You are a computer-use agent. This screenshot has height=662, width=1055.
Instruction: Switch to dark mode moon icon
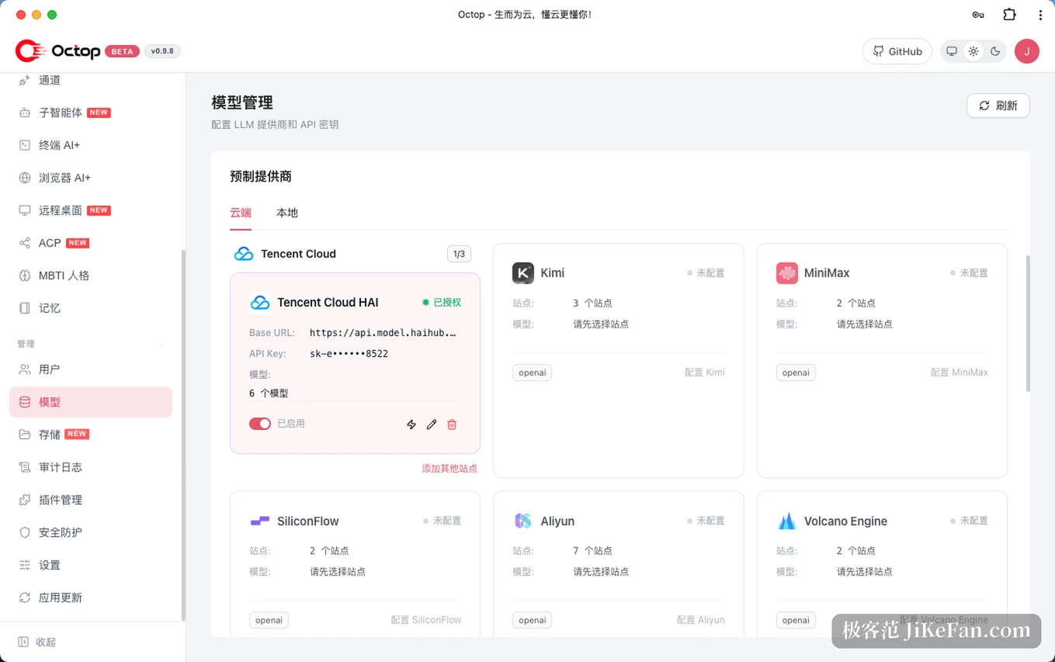tap(995, 51)
